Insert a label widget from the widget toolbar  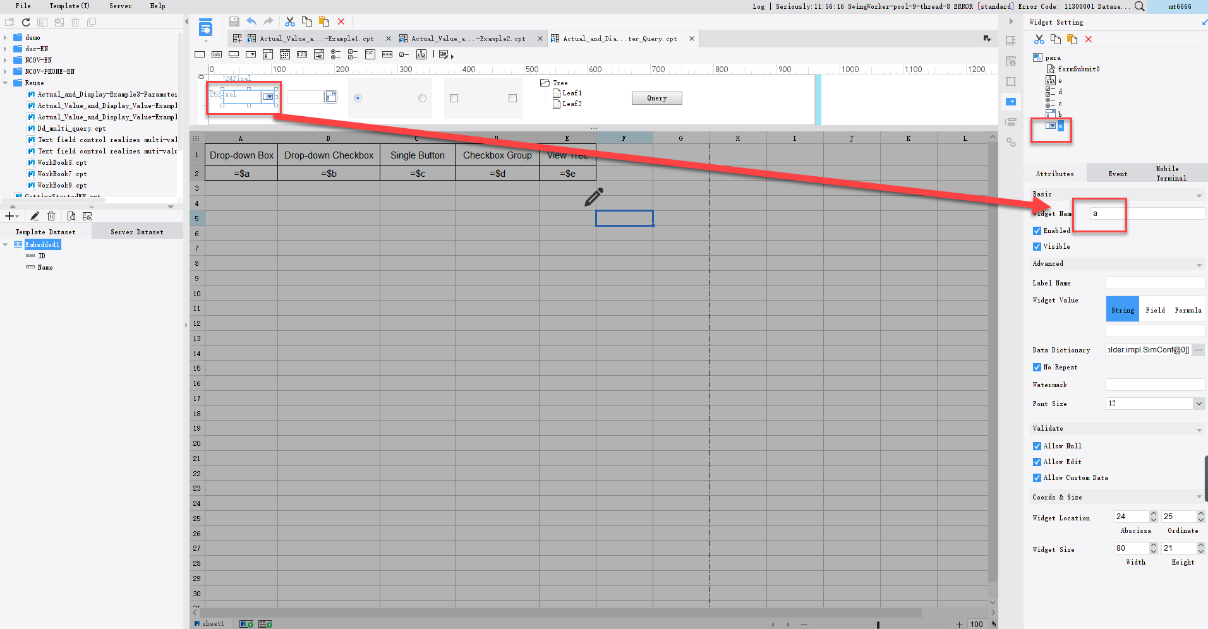pos(217,55)
